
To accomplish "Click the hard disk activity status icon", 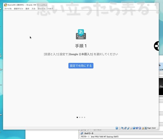I will click(x=117, y=128).
